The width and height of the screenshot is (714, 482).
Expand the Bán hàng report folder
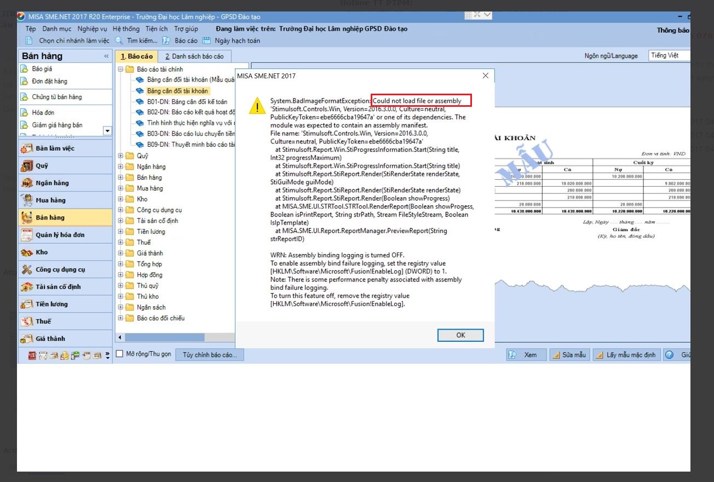[121, 177]
